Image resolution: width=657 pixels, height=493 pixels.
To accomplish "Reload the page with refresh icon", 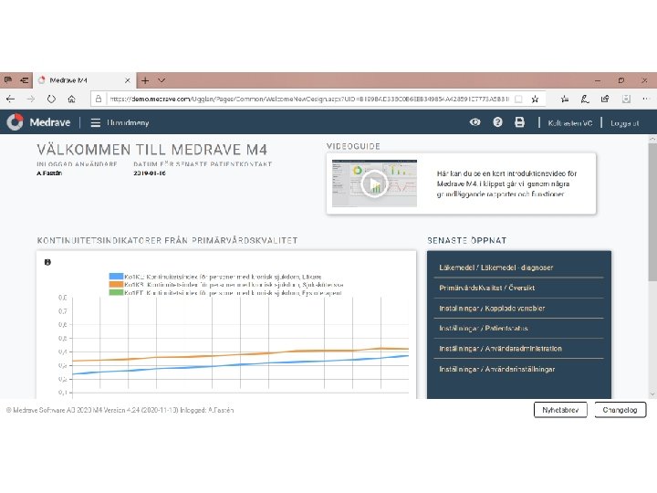I will click(51, 99).
